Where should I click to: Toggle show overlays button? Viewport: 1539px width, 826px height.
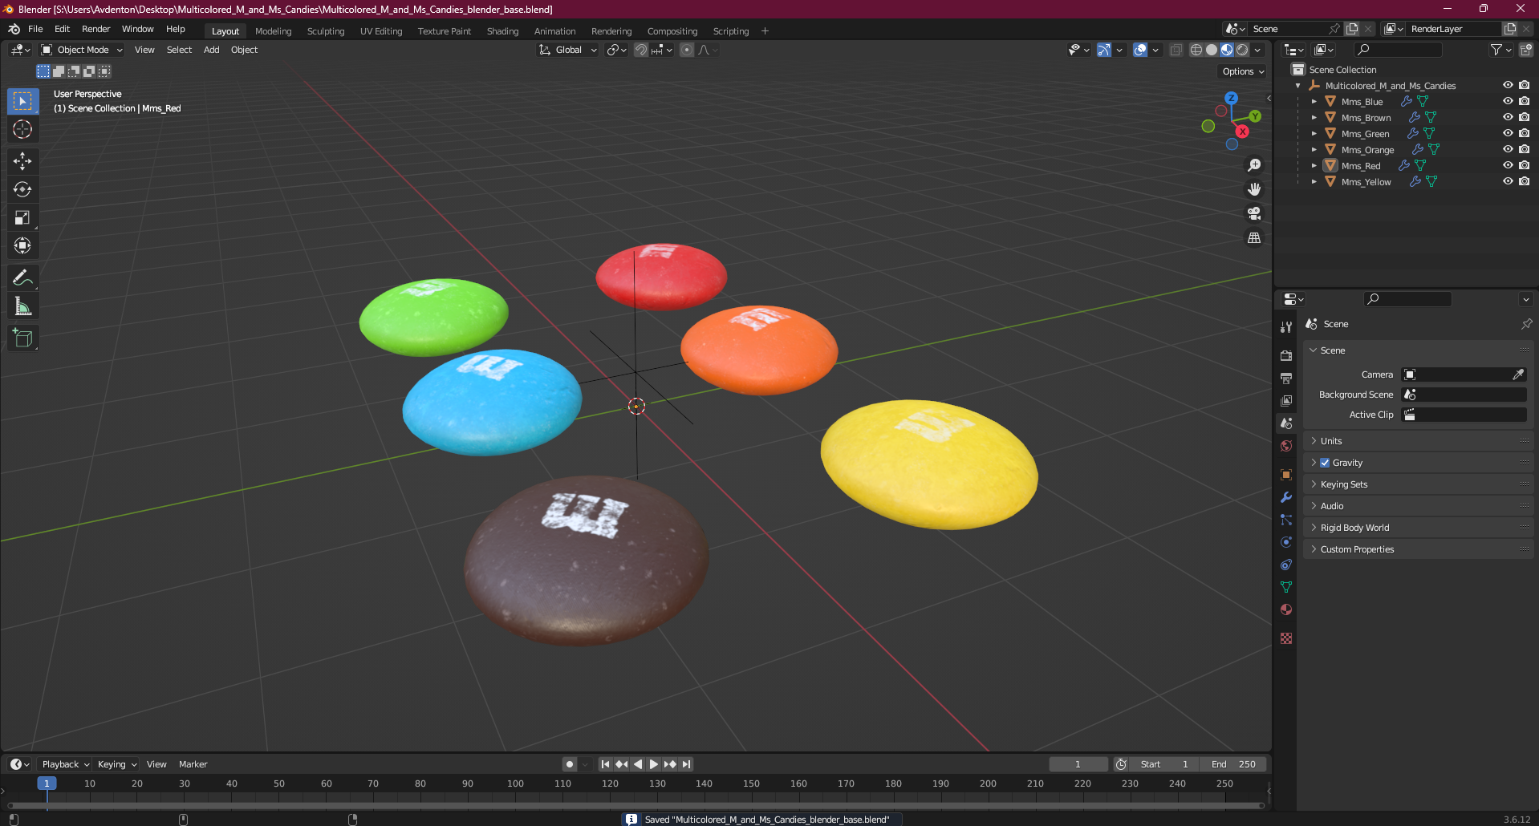coord(1140,50)
